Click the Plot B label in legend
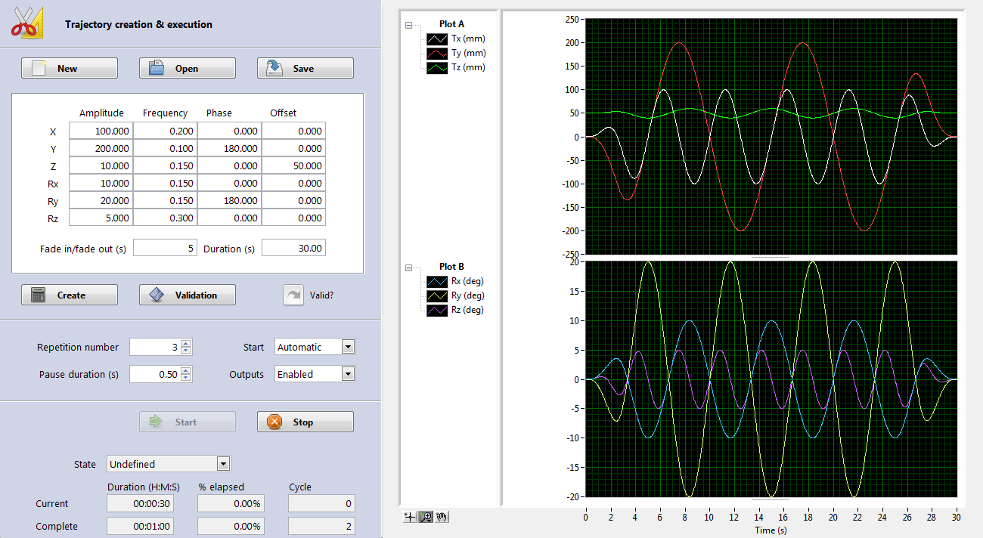The height and width of the screenshot is (538, 983). (x=451, y=266)
